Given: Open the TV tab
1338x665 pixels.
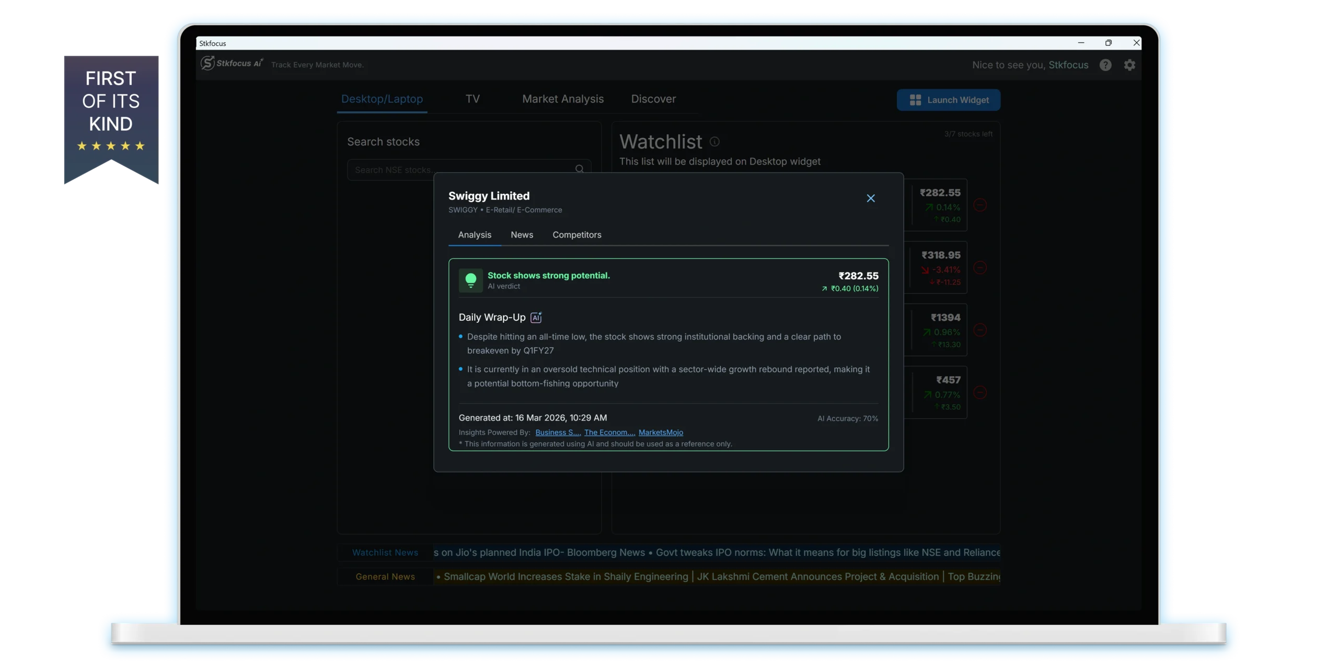Looking at the screenshot, I should [472, 99].
